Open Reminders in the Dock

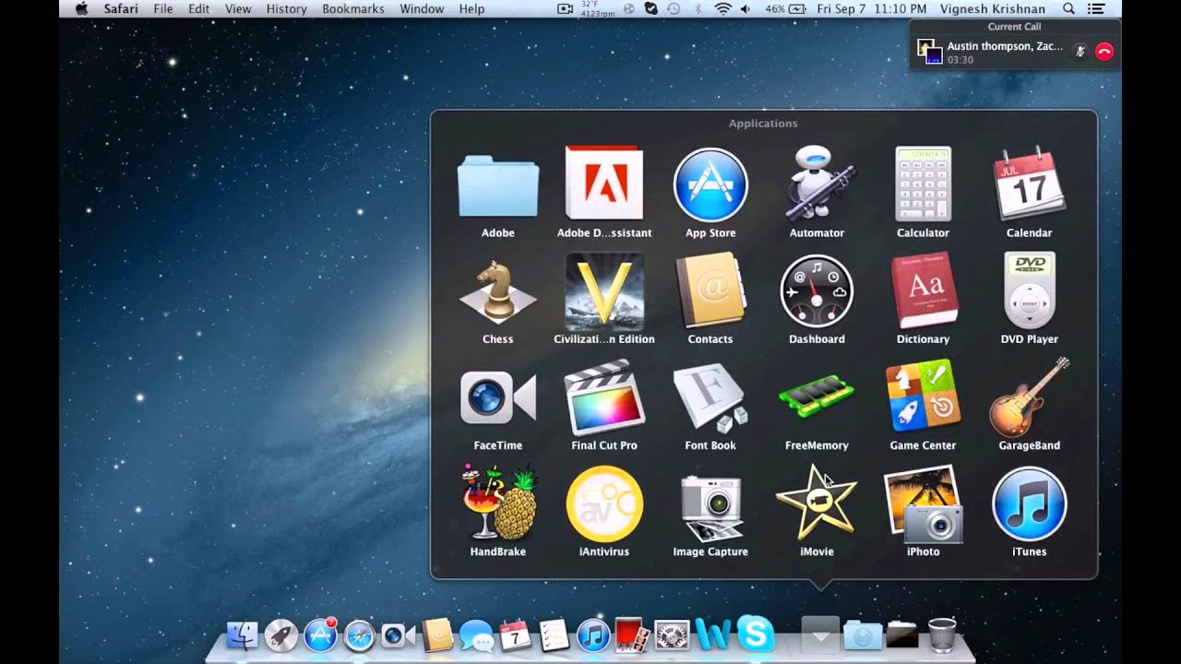click(555, 634)
